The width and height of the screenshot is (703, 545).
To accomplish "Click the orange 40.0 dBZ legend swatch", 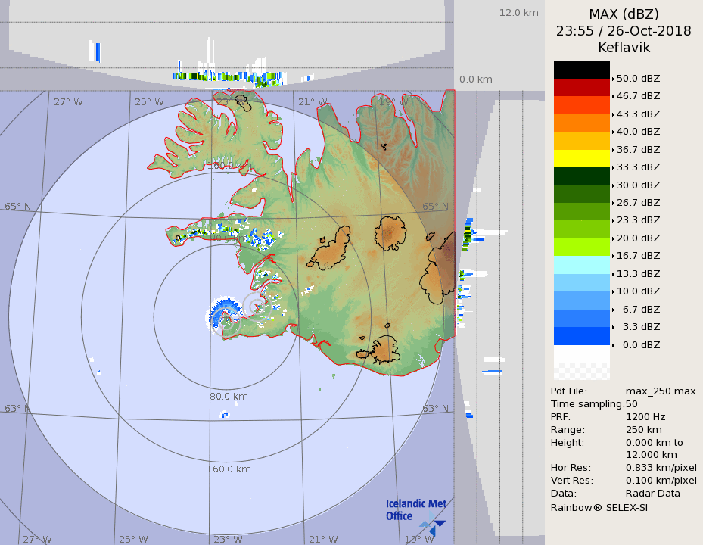I will point(581,123).
